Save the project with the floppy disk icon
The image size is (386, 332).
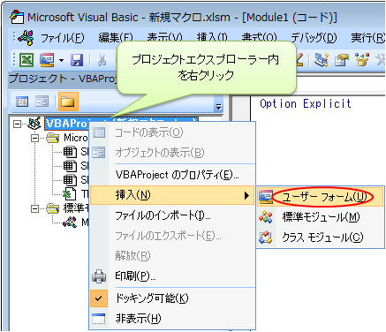(77, 60)
